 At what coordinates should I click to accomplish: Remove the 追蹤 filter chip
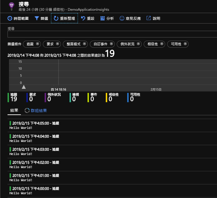coord(37,44)
